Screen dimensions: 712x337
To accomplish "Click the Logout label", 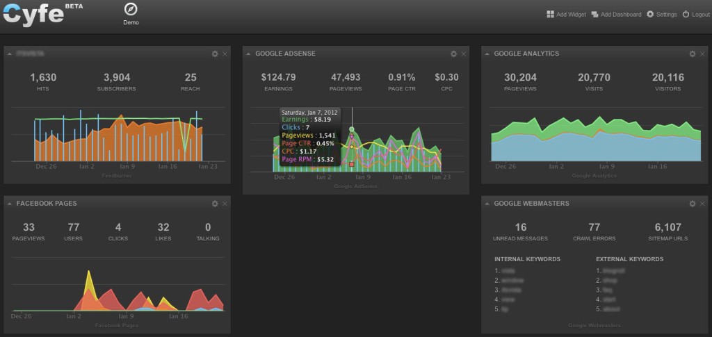I will coord(701,15).
